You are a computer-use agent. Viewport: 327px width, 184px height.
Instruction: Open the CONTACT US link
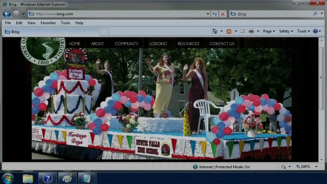222,44
